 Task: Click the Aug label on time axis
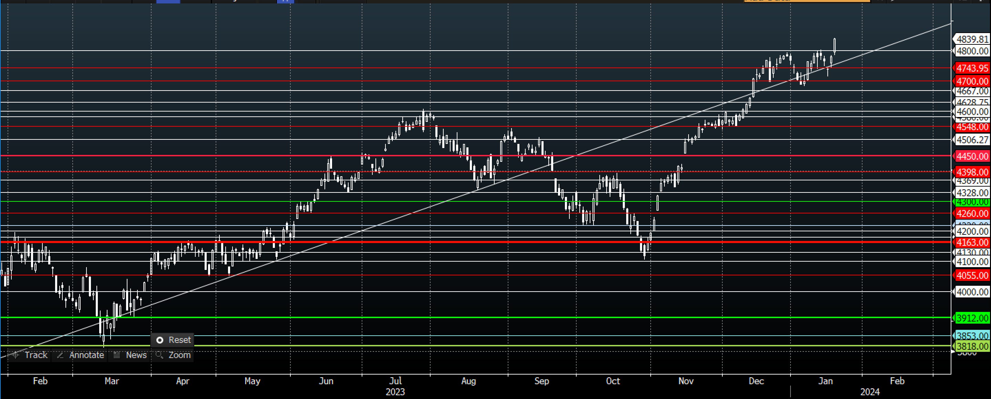click(x=468, y=381)
